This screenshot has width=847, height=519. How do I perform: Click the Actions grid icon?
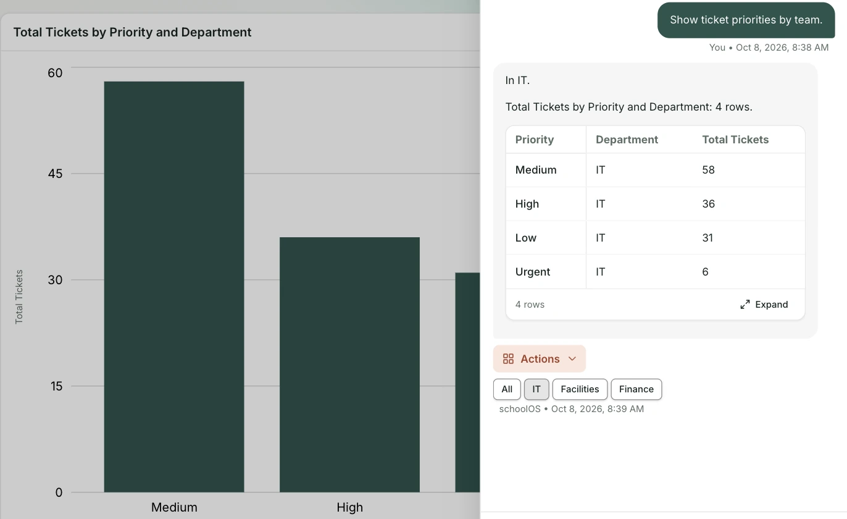[x=508, y=359]
